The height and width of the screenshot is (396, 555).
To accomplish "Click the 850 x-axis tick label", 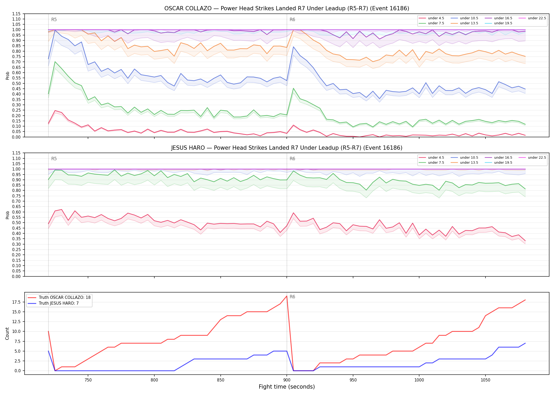I will (221, 380).
